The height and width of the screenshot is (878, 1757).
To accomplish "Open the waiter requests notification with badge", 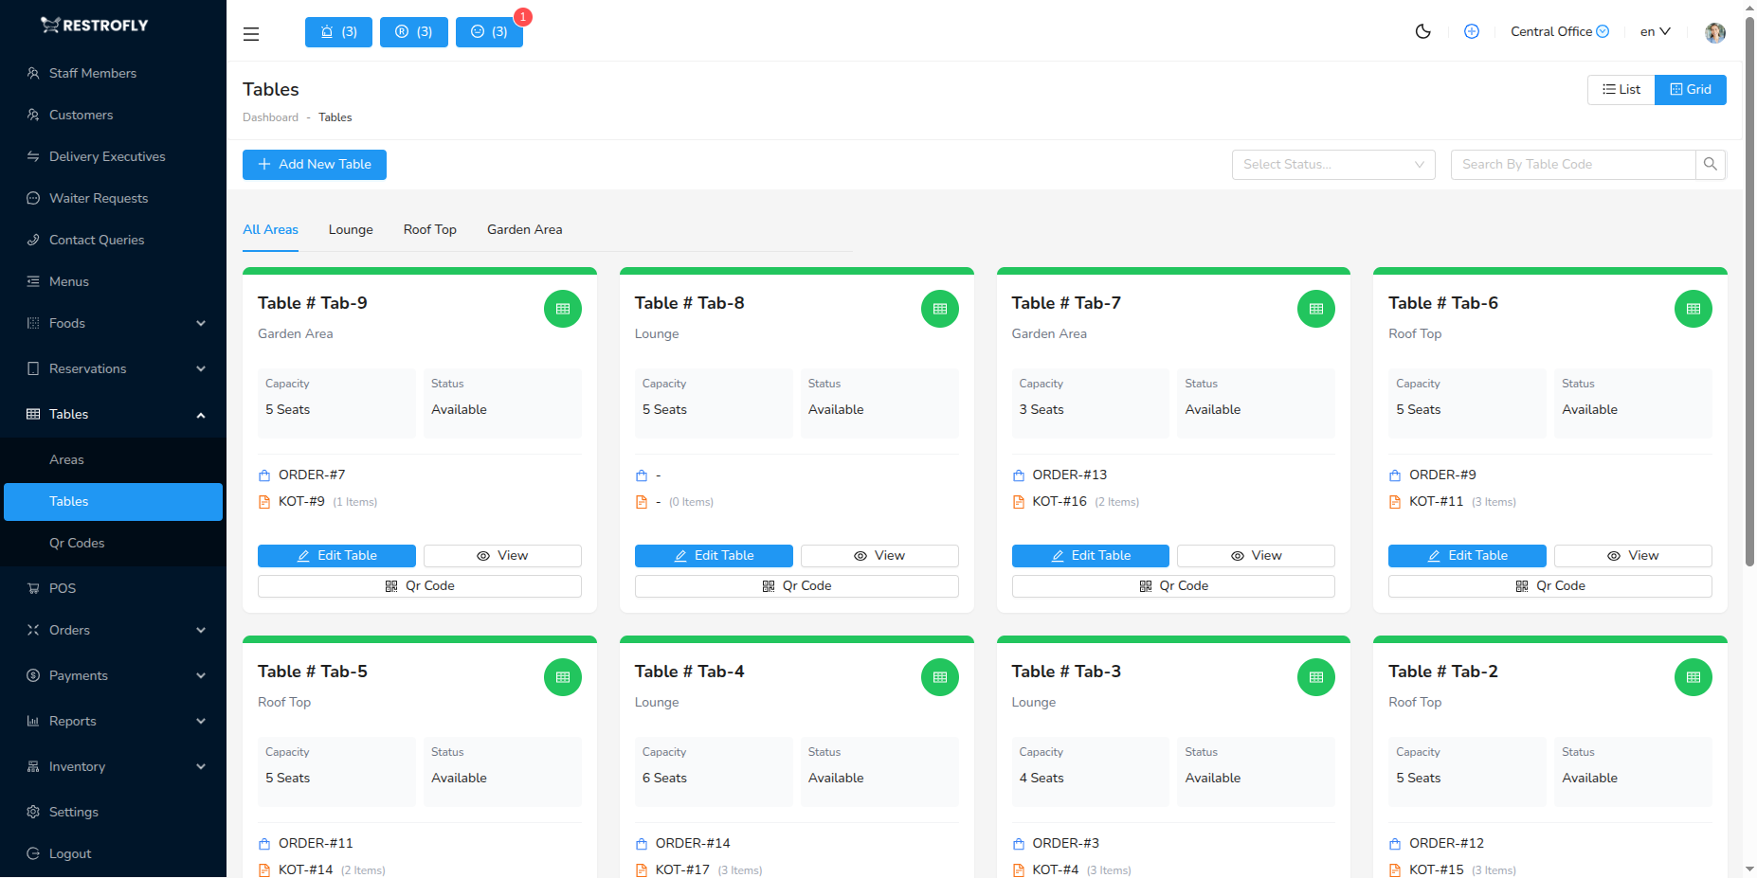I will pos(489,31).
